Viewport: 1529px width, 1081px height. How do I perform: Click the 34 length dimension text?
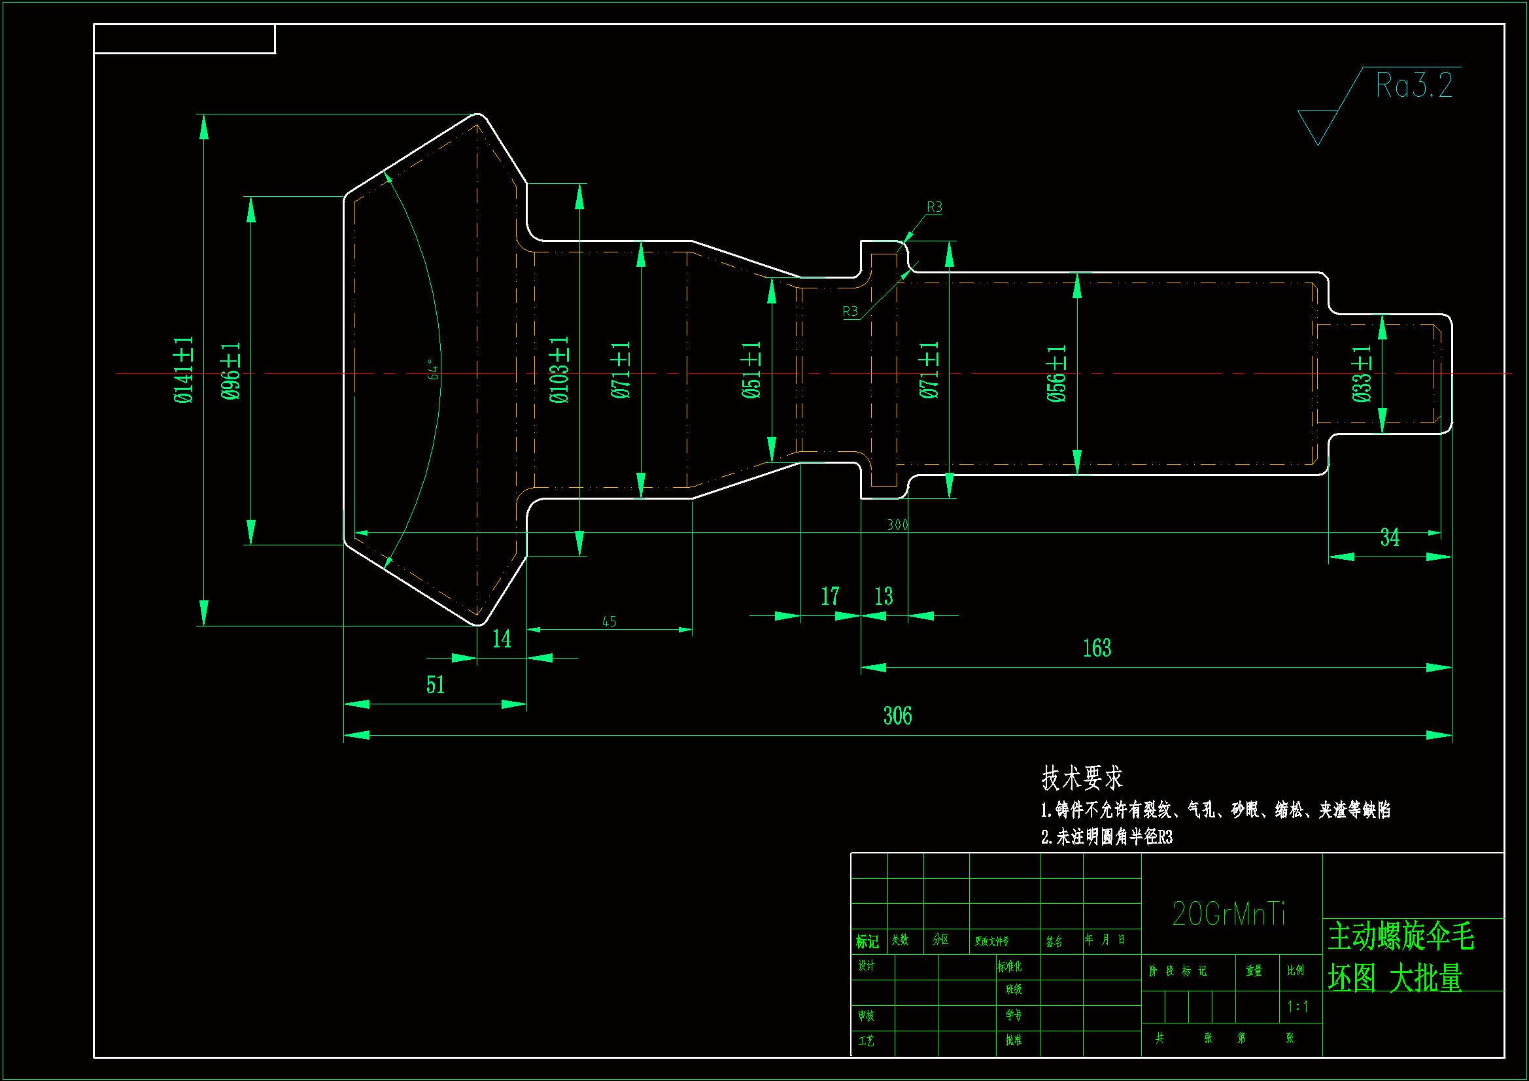click(1390, 538)
